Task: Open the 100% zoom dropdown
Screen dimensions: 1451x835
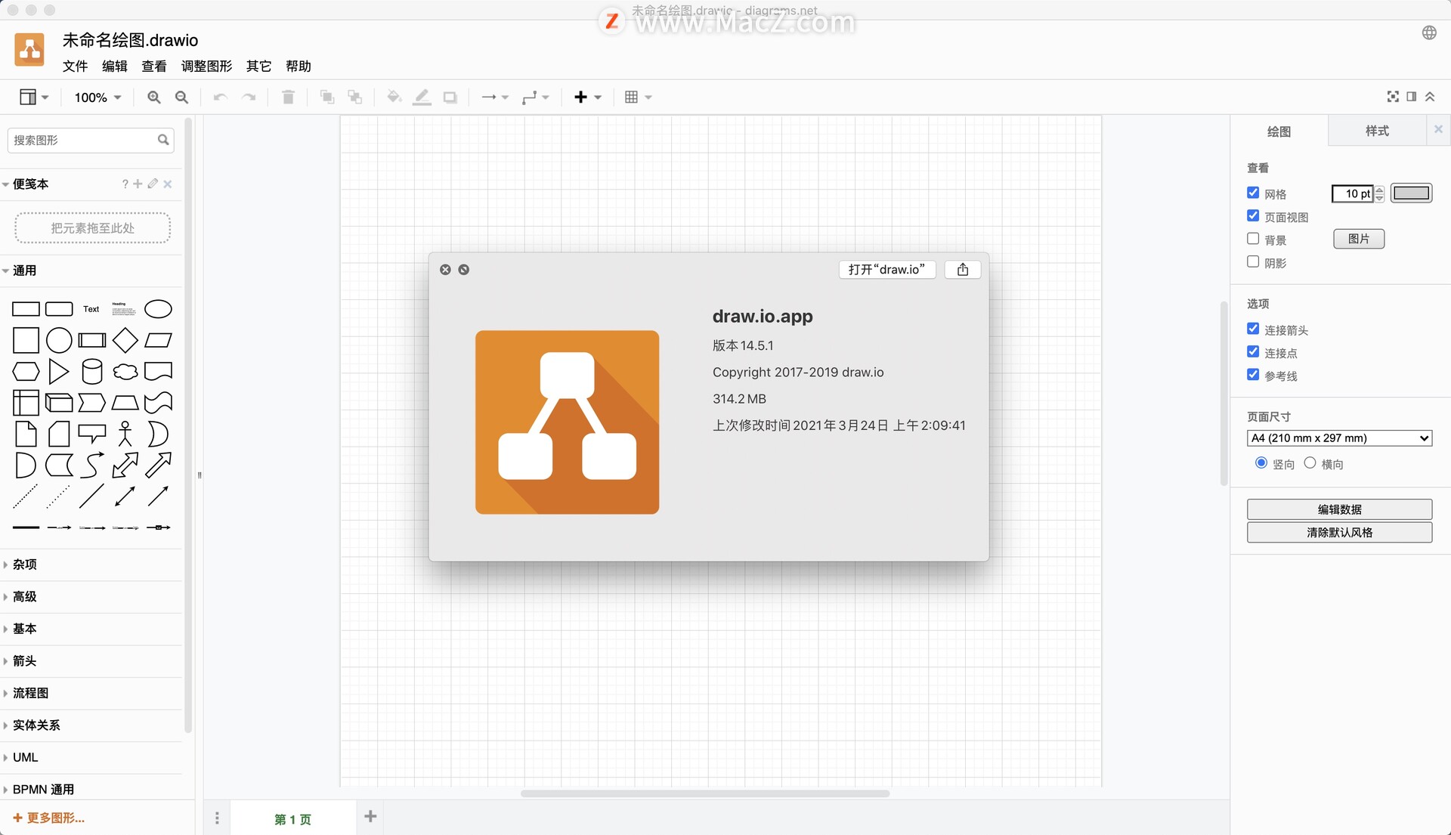Action: [x=97, y=97]
